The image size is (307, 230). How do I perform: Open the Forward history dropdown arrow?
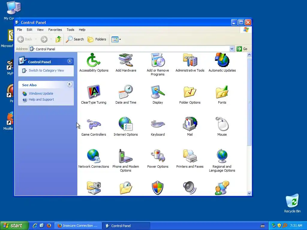point(51,39)
